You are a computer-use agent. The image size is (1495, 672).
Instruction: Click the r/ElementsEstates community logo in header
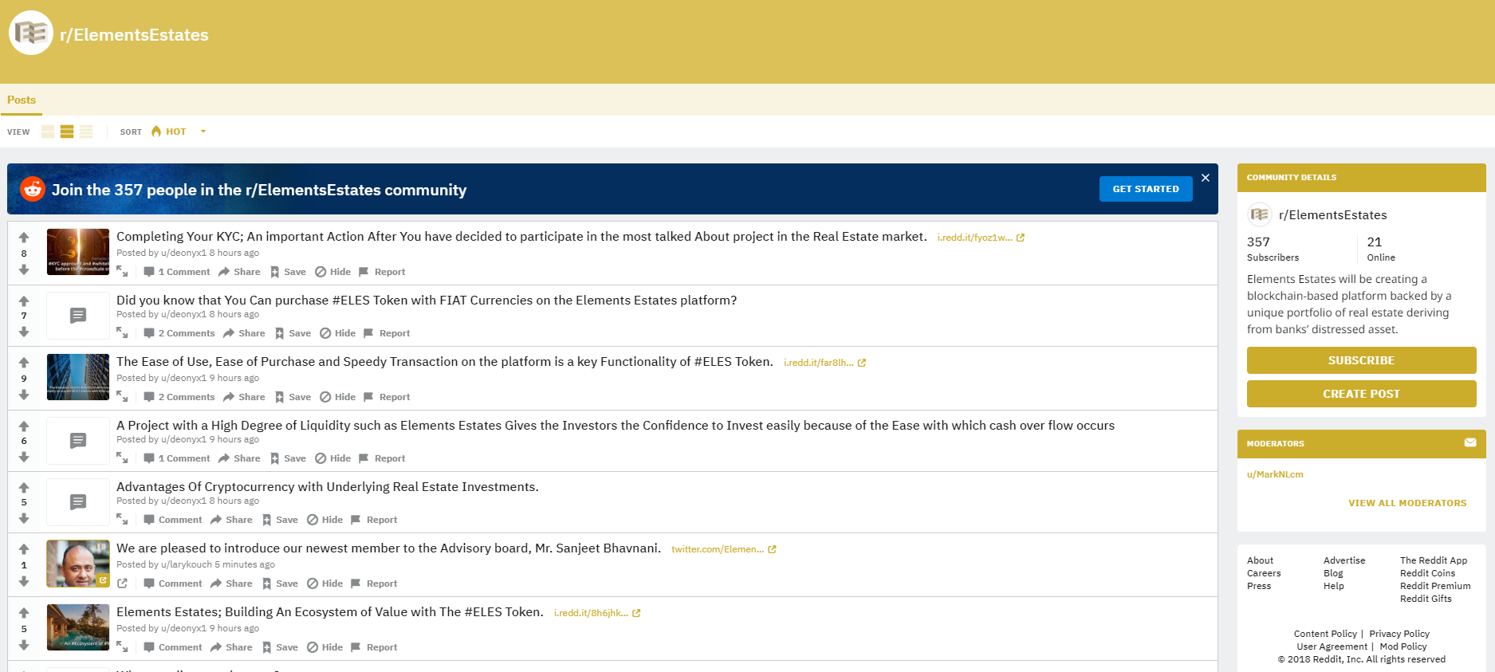point(31,33)
